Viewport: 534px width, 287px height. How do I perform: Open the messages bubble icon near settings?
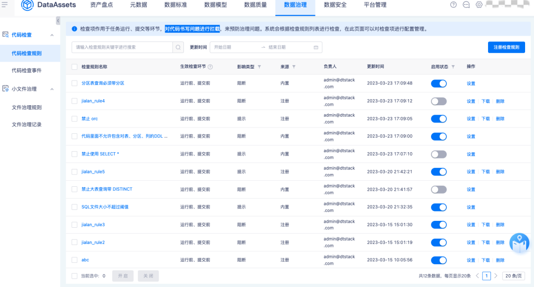(x=466, y=5)
